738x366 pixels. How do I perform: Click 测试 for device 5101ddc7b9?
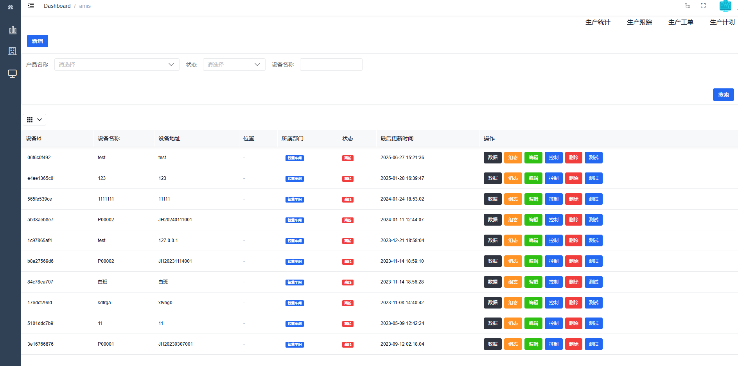coord(594,323)
